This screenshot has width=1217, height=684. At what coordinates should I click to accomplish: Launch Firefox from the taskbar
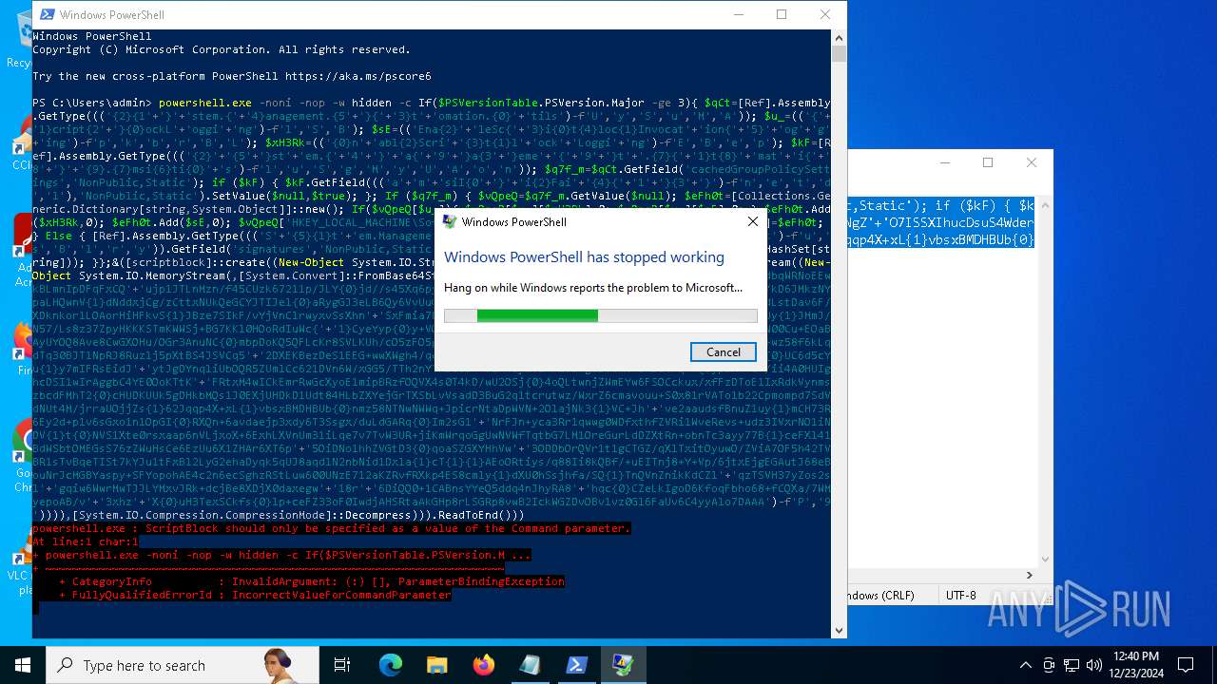pyautogui.click(x=483, y=665)
